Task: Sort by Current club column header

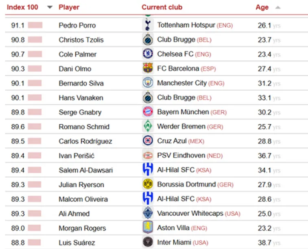Action: 162,7
